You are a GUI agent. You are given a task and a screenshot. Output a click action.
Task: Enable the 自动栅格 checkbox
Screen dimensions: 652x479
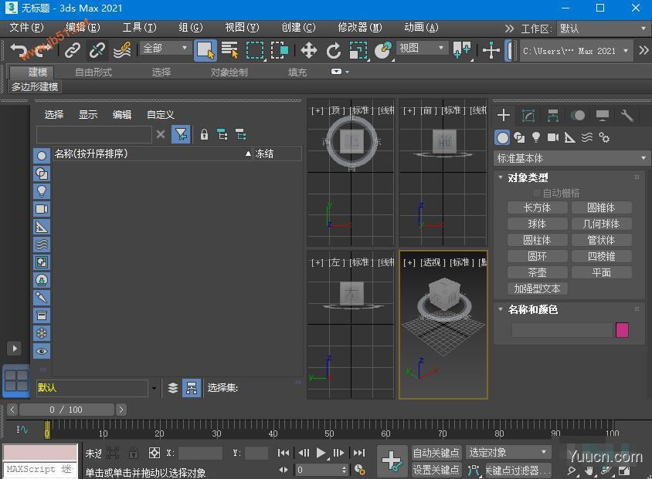(x=537, y=193)
